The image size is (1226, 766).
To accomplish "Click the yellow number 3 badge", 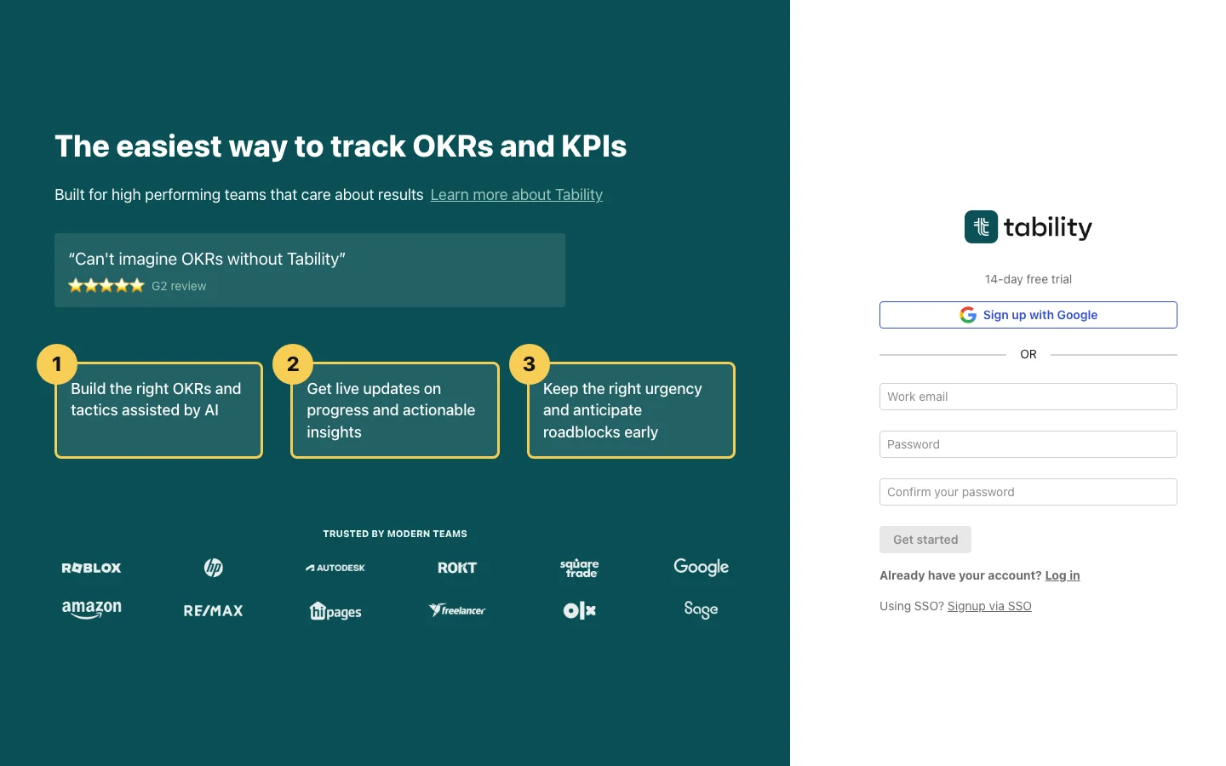I will pyautogui.click(x=530, y=364).
